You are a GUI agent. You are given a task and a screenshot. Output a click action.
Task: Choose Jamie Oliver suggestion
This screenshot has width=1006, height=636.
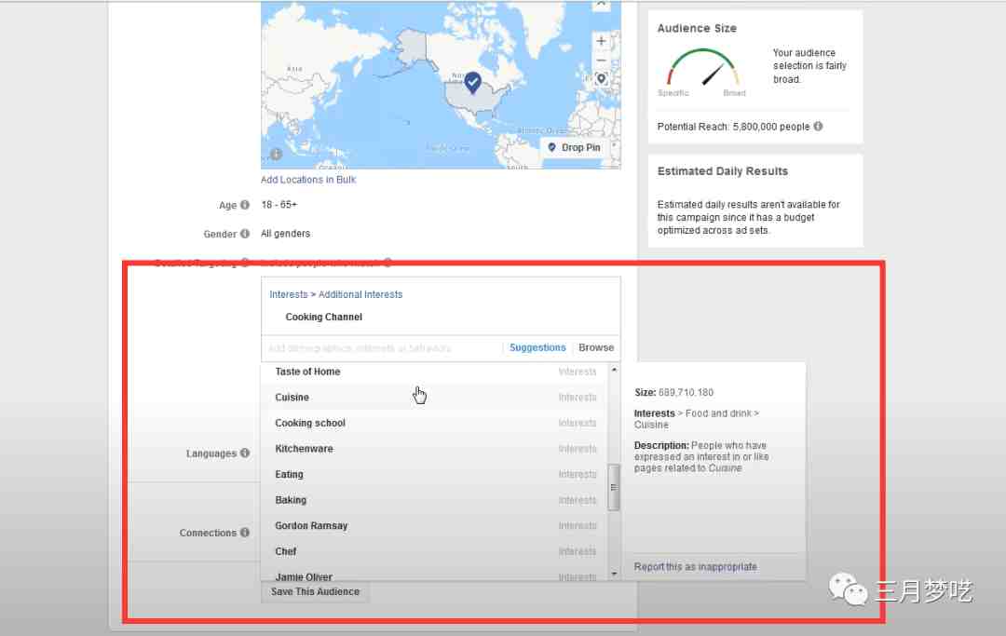(x=434, y=575)
